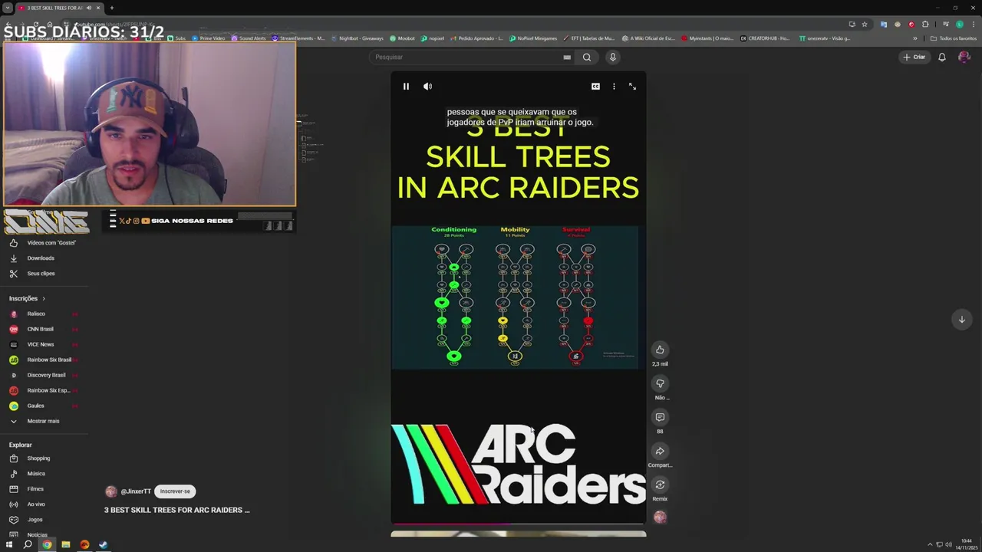The height and width of the screenshot is (552, 982).
Task: Open the Rainbow Six Brasil channel
Action: [x=44, y=360]
